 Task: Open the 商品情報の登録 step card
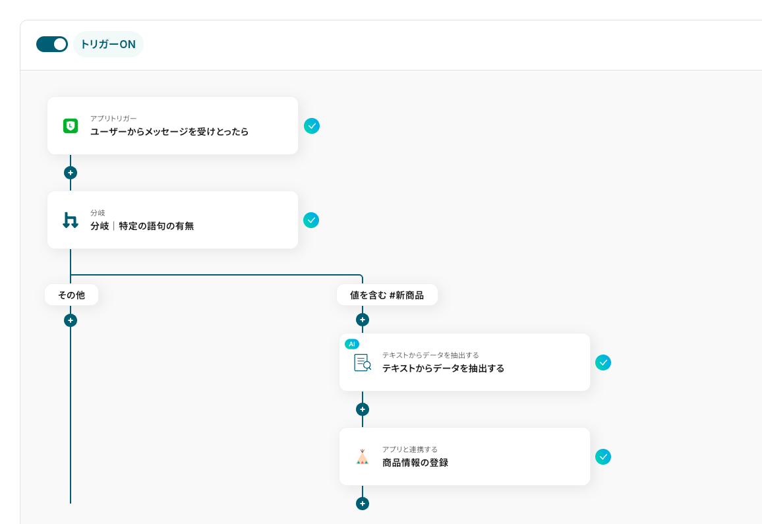[x=465, y=456]
